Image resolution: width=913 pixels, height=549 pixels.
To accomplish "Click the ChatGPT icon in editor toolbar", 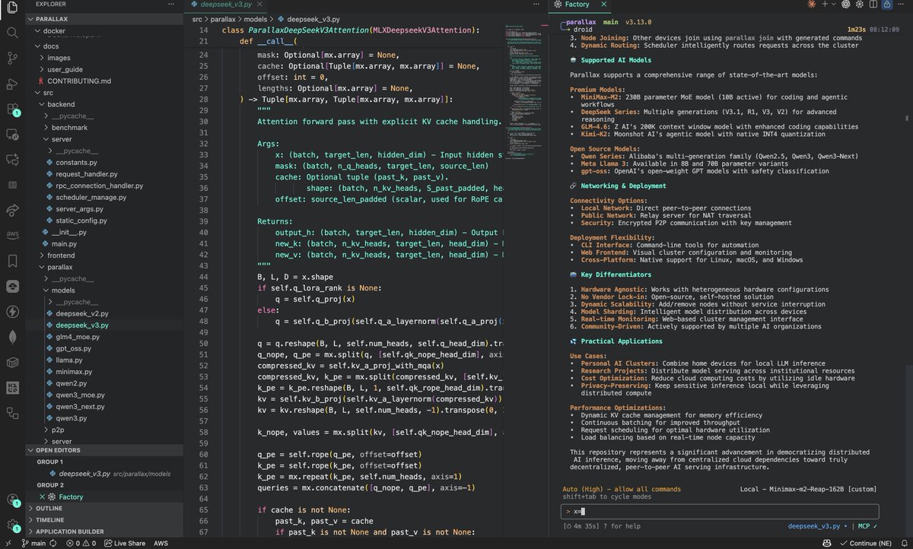I will point(846,5).
